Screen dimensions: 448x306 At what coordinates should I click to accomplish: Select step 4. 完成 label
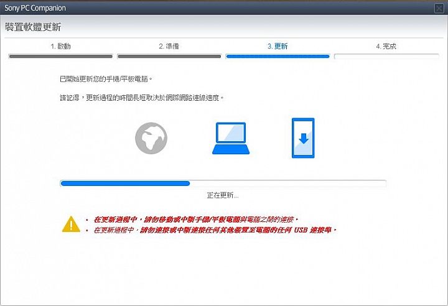click(386, 46)
